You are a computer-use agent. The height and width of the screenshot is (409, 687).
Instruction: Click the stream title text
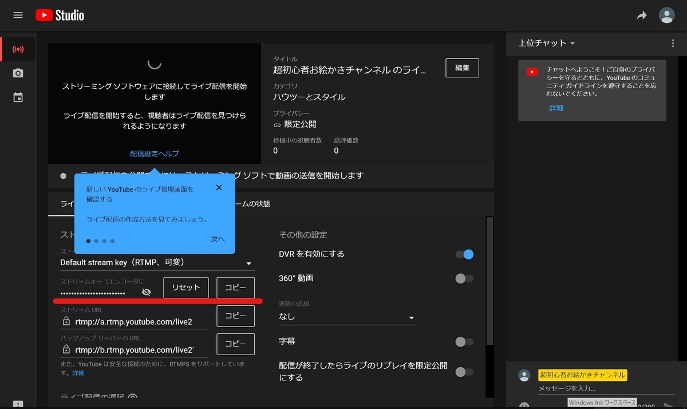tap(350, 70)
